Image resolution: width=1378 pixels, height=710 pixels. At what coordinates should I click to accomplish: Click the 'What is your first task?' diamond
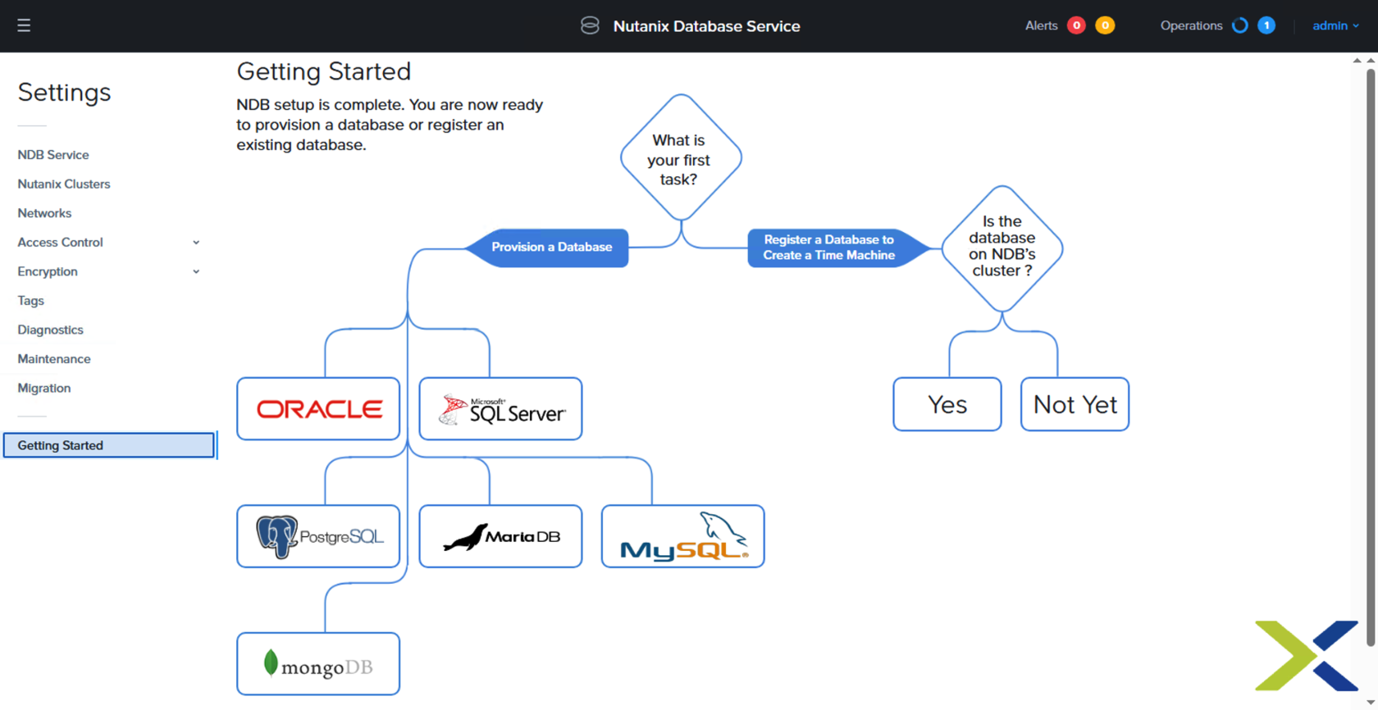[x=681, y=158]
